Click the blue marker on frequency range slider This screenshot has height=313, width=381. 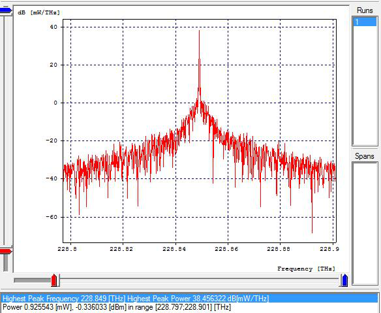344,280
